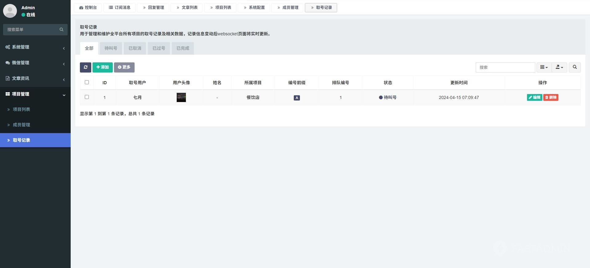Click the Admin user avatar
590x268 pixels.
click(10, 11)
